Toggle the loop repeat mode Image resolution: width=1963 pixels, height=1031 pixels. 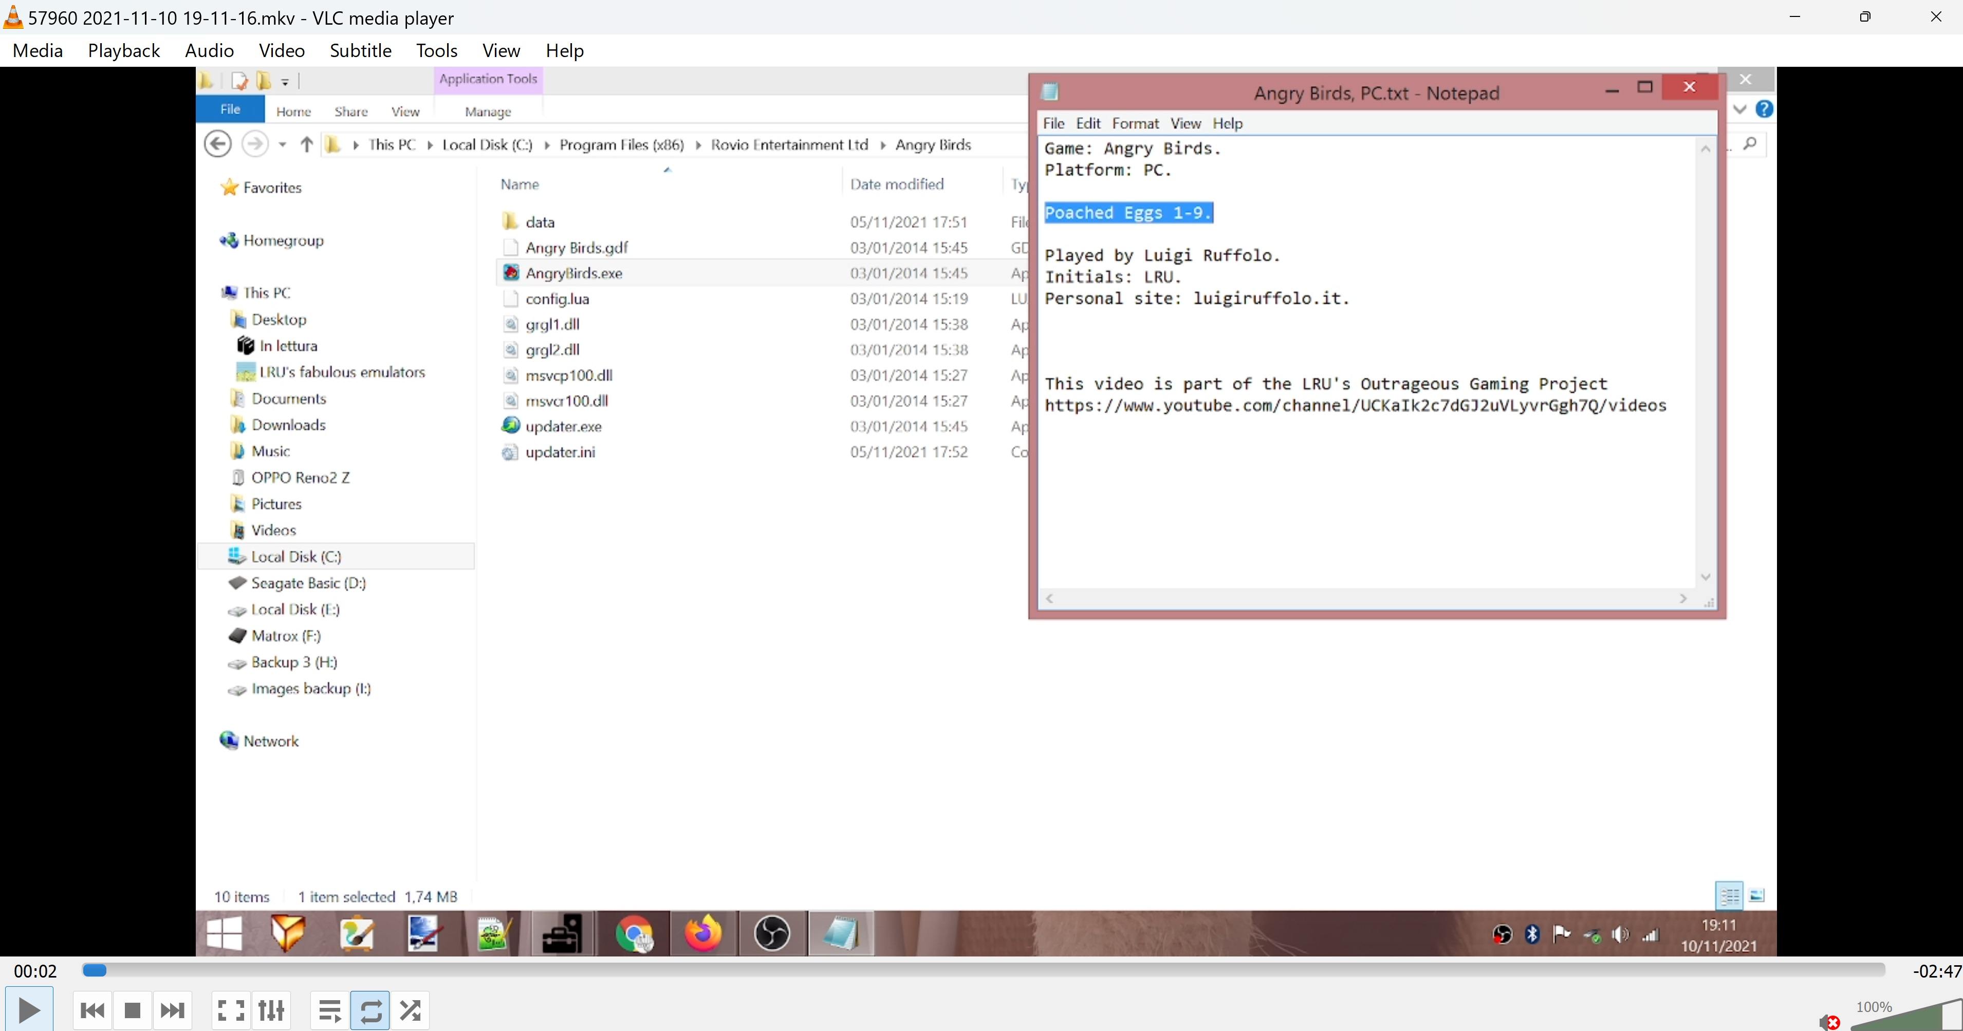pyautogui.click(x=371, y=1010)
